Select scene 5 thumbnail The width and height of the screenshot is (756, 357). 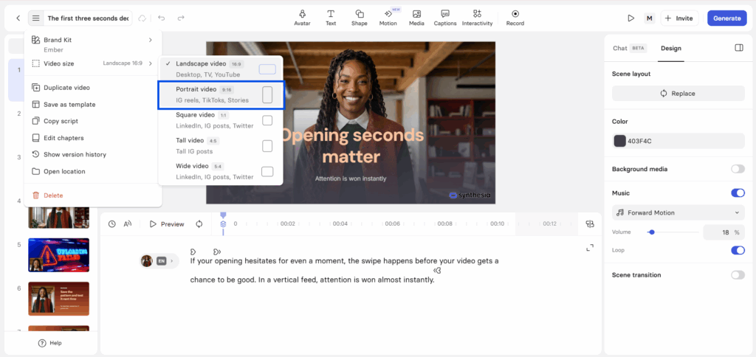click(x=59, y=255)
